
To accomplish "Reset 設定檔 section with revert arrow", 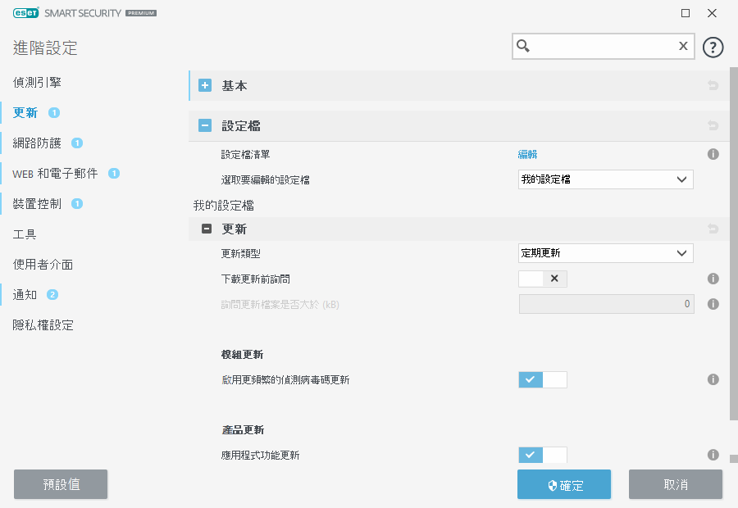I will point(713,126).
